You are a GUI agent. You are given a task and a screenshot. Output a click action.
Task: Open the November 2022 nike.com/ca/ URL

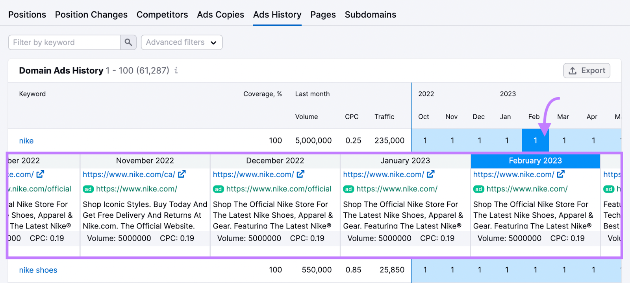click(x=129, y=175)
